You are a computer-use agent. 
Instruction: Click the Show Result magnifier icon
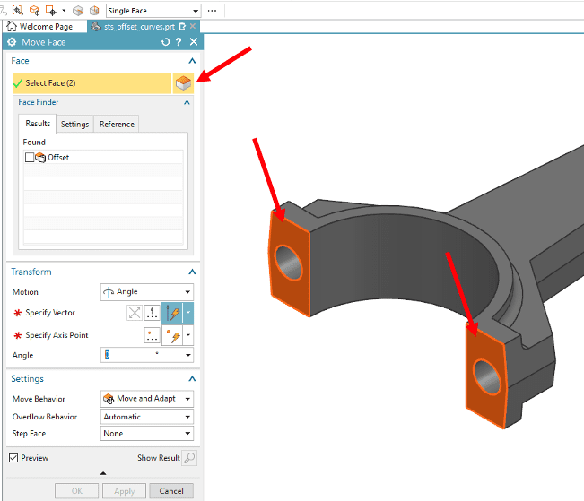189,458
